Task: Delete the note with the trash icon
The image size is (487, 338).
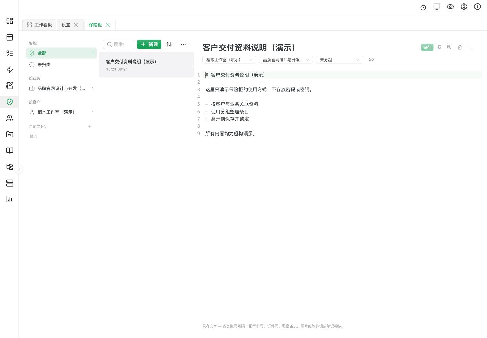Action: tap(460, 47)
